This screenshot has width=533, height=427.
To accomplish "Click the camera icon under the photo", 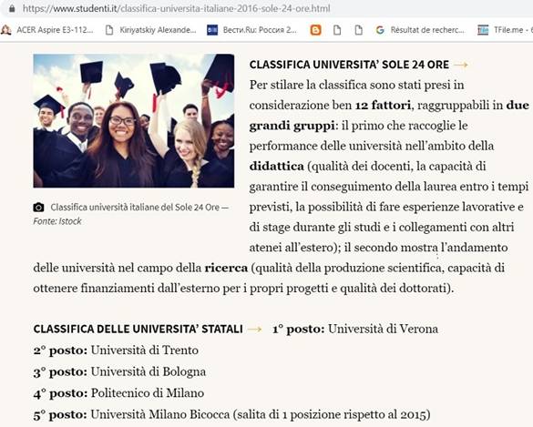I will click(x=38, y=208).
